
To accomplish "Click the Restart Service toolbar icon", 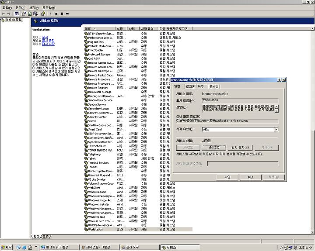I will pyautogui.click(x=68, y=14).
